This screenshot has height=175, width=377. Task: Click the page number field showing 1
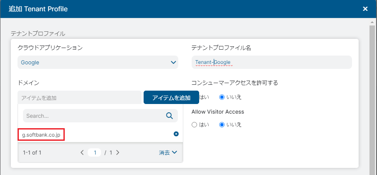tap(95, 152)
